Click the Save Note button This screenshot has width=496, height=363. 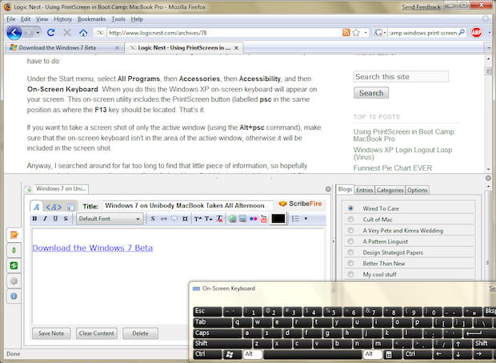pos(51,333)
